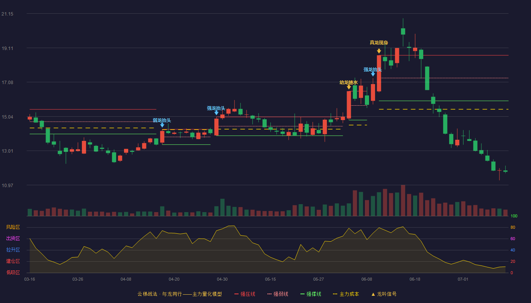Click the 强龙抬头 marker near 06-08
Image resolution: width=531 pixels, height=303 pixels.
tap(373, 74)
